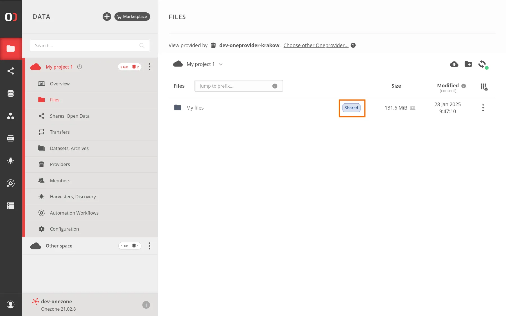Create a new directory with the folder-plus icon

tap(468, 64)
